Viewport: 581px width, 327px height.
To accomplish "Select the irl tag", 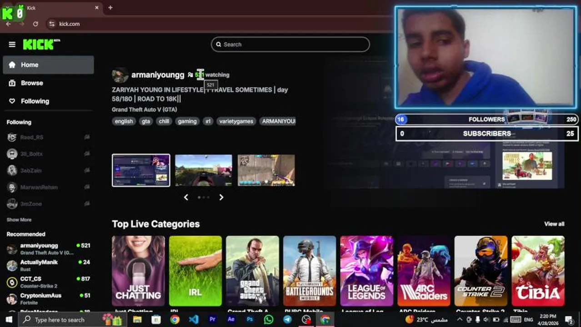I will 208,121.
